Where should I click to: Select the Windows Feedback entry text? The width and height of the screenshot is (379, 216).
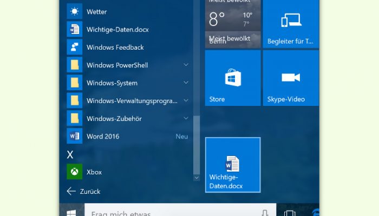[115, 48]
